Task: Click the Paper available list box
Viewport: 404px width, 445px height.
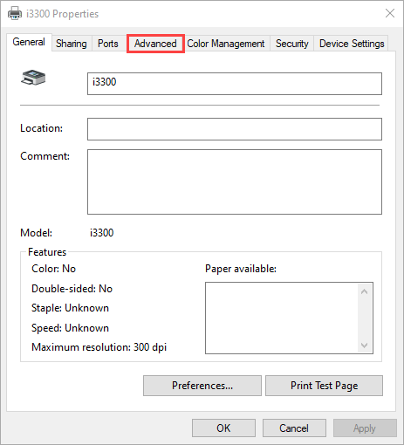Action: 289,318
